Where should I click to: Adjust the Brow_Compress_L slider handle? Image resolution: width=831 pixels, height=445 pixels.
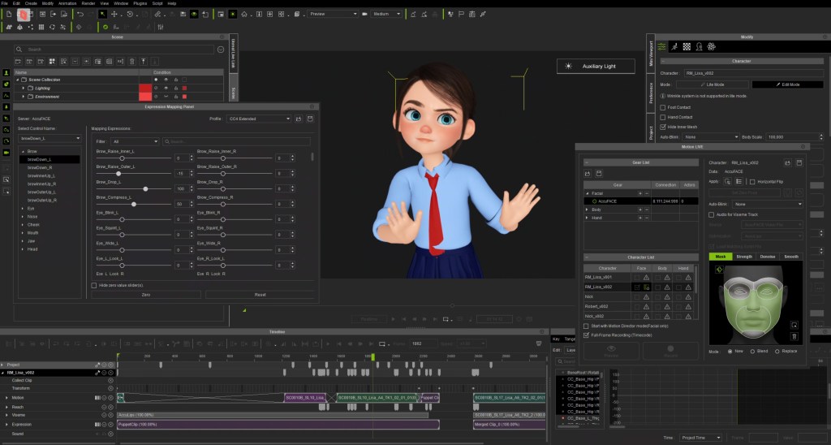pos(134,204)
